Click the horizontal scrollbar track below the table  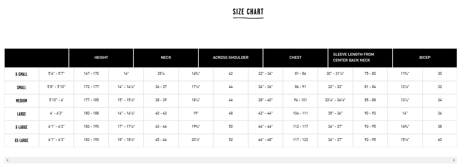coord(231,160)
